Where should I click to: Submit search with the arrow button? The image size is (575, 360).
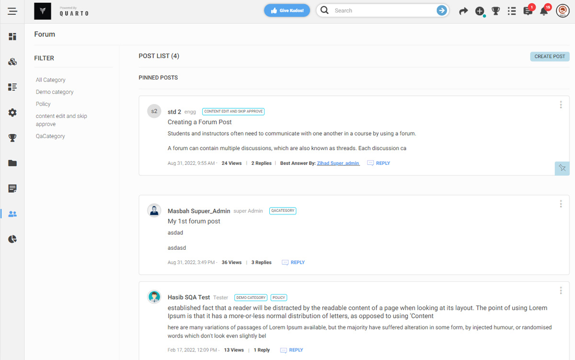click(x=442, y=11)
